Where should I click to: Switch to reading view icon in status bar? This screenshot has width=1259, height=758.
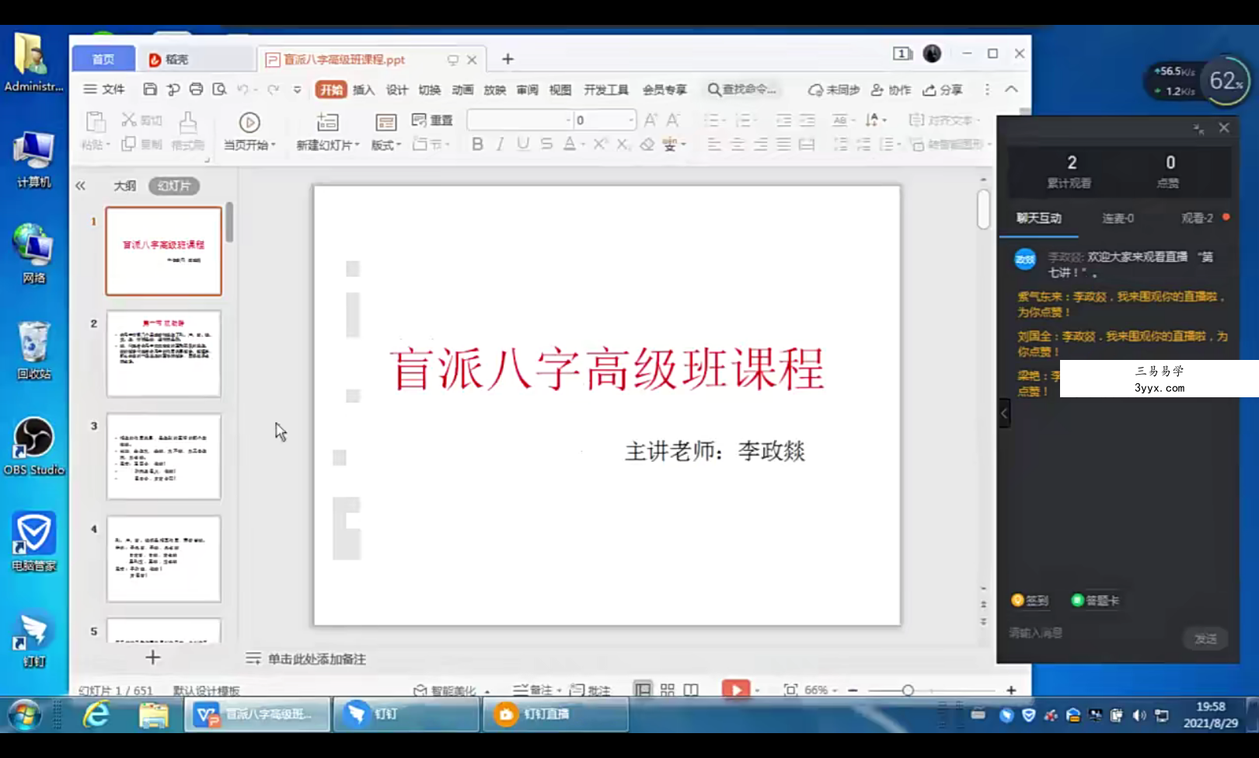[x=691, y=690]
